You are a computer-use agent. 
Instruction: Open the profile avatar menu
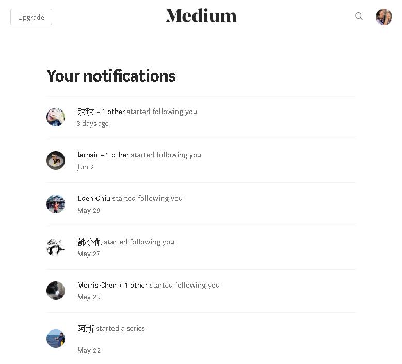(x=383, y=17)
